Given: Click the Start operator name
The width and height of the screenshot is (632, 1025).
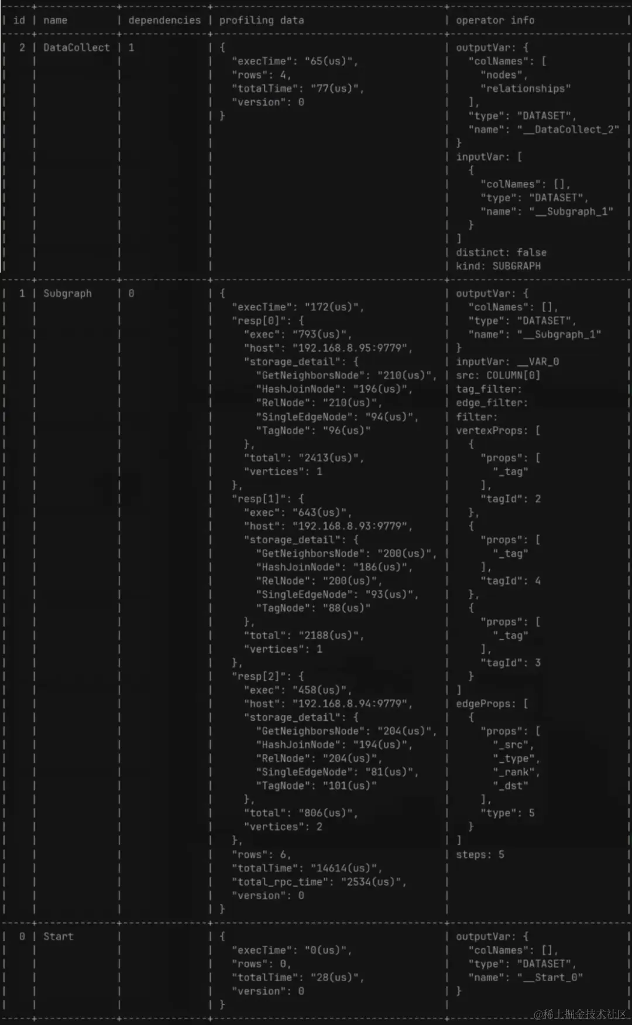Looking at the screenshot, I should (x=59, y=936).
